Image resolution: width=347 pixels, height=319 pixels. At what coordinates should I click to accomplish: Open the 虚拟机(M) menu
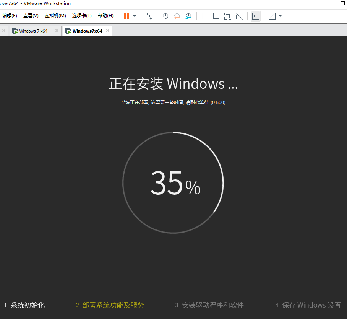[55, 16]
